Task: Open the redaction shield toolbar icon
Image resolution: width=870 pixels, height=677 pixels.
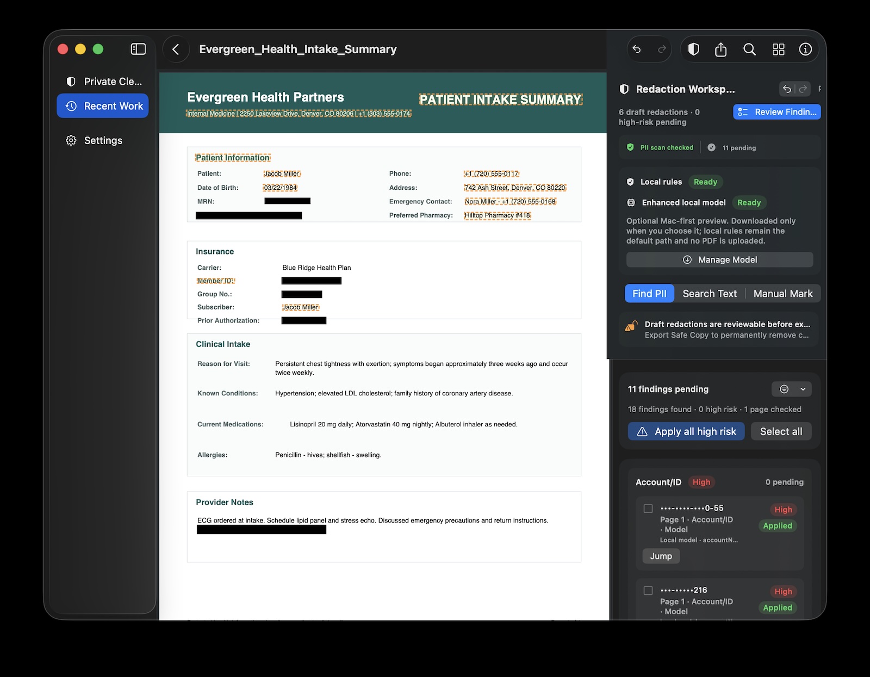Action: [x=693, y=49]
